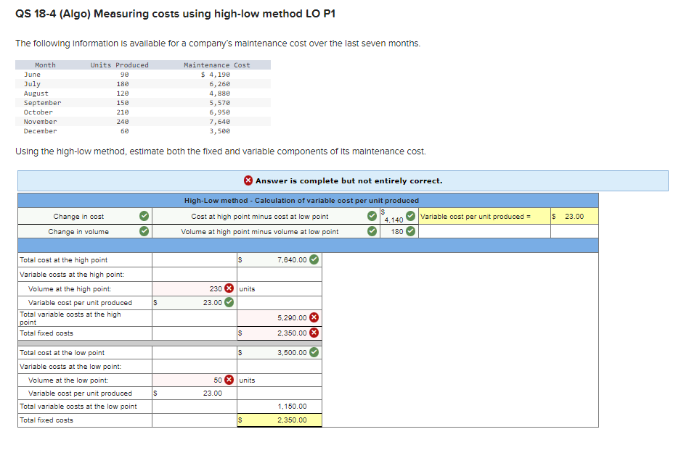Image resolution: width=689 pixels, height=458 pixels.
Task: Click green checkmark beside 4,140 value
Action: tap(410, 216)
